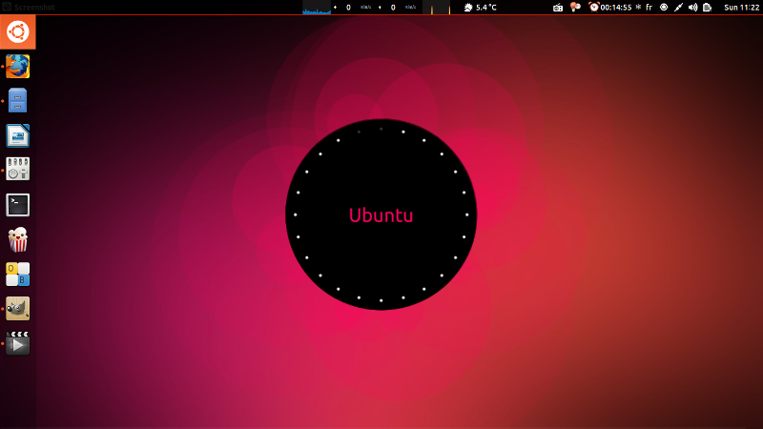Image resolution: width=763 pixels, height=429 pixels.
Task: Click the Ubuntu text in the clock
Action: 381,215
